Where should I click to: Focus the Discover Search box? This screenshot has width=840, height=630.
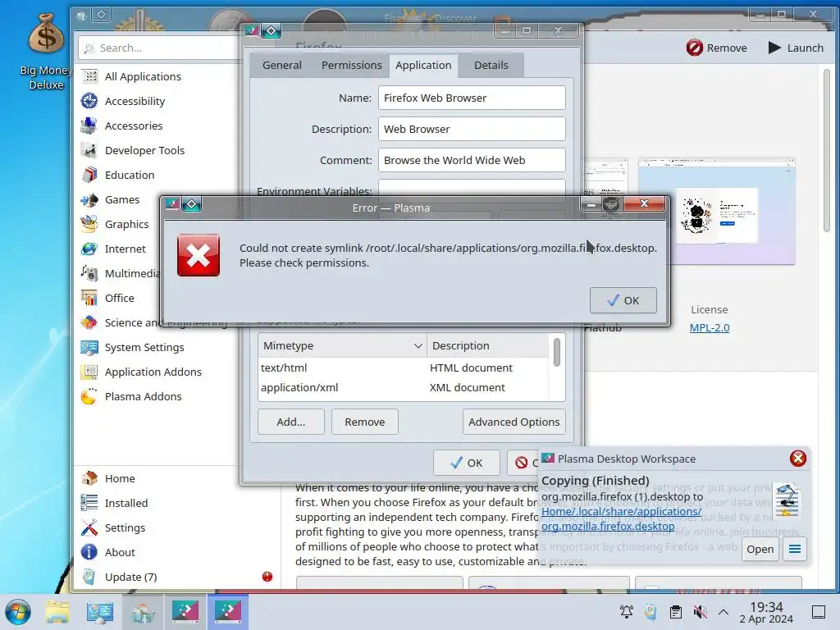coord(161,48)
